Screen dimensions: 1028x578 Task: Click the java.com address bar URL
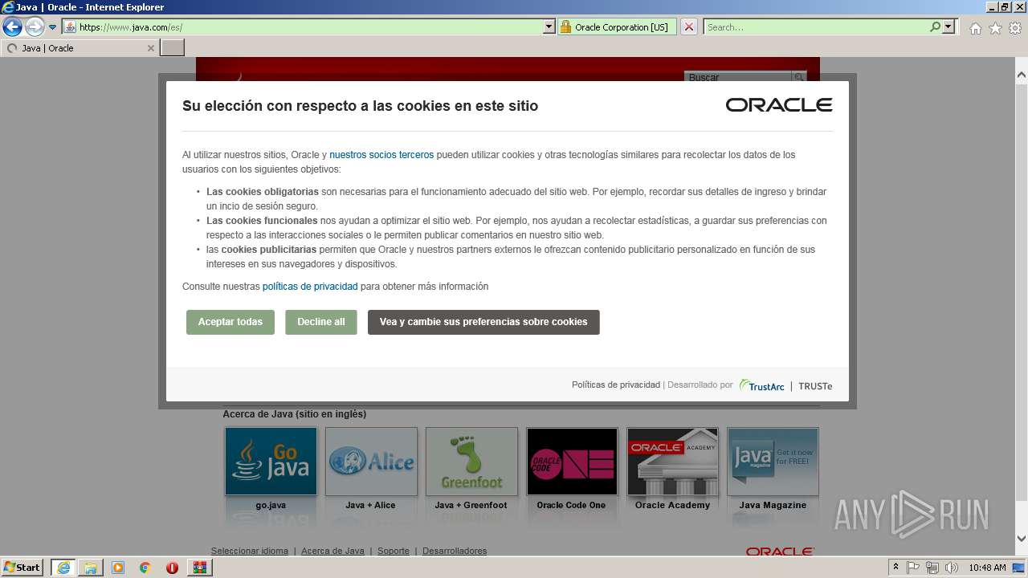point(131,27)
